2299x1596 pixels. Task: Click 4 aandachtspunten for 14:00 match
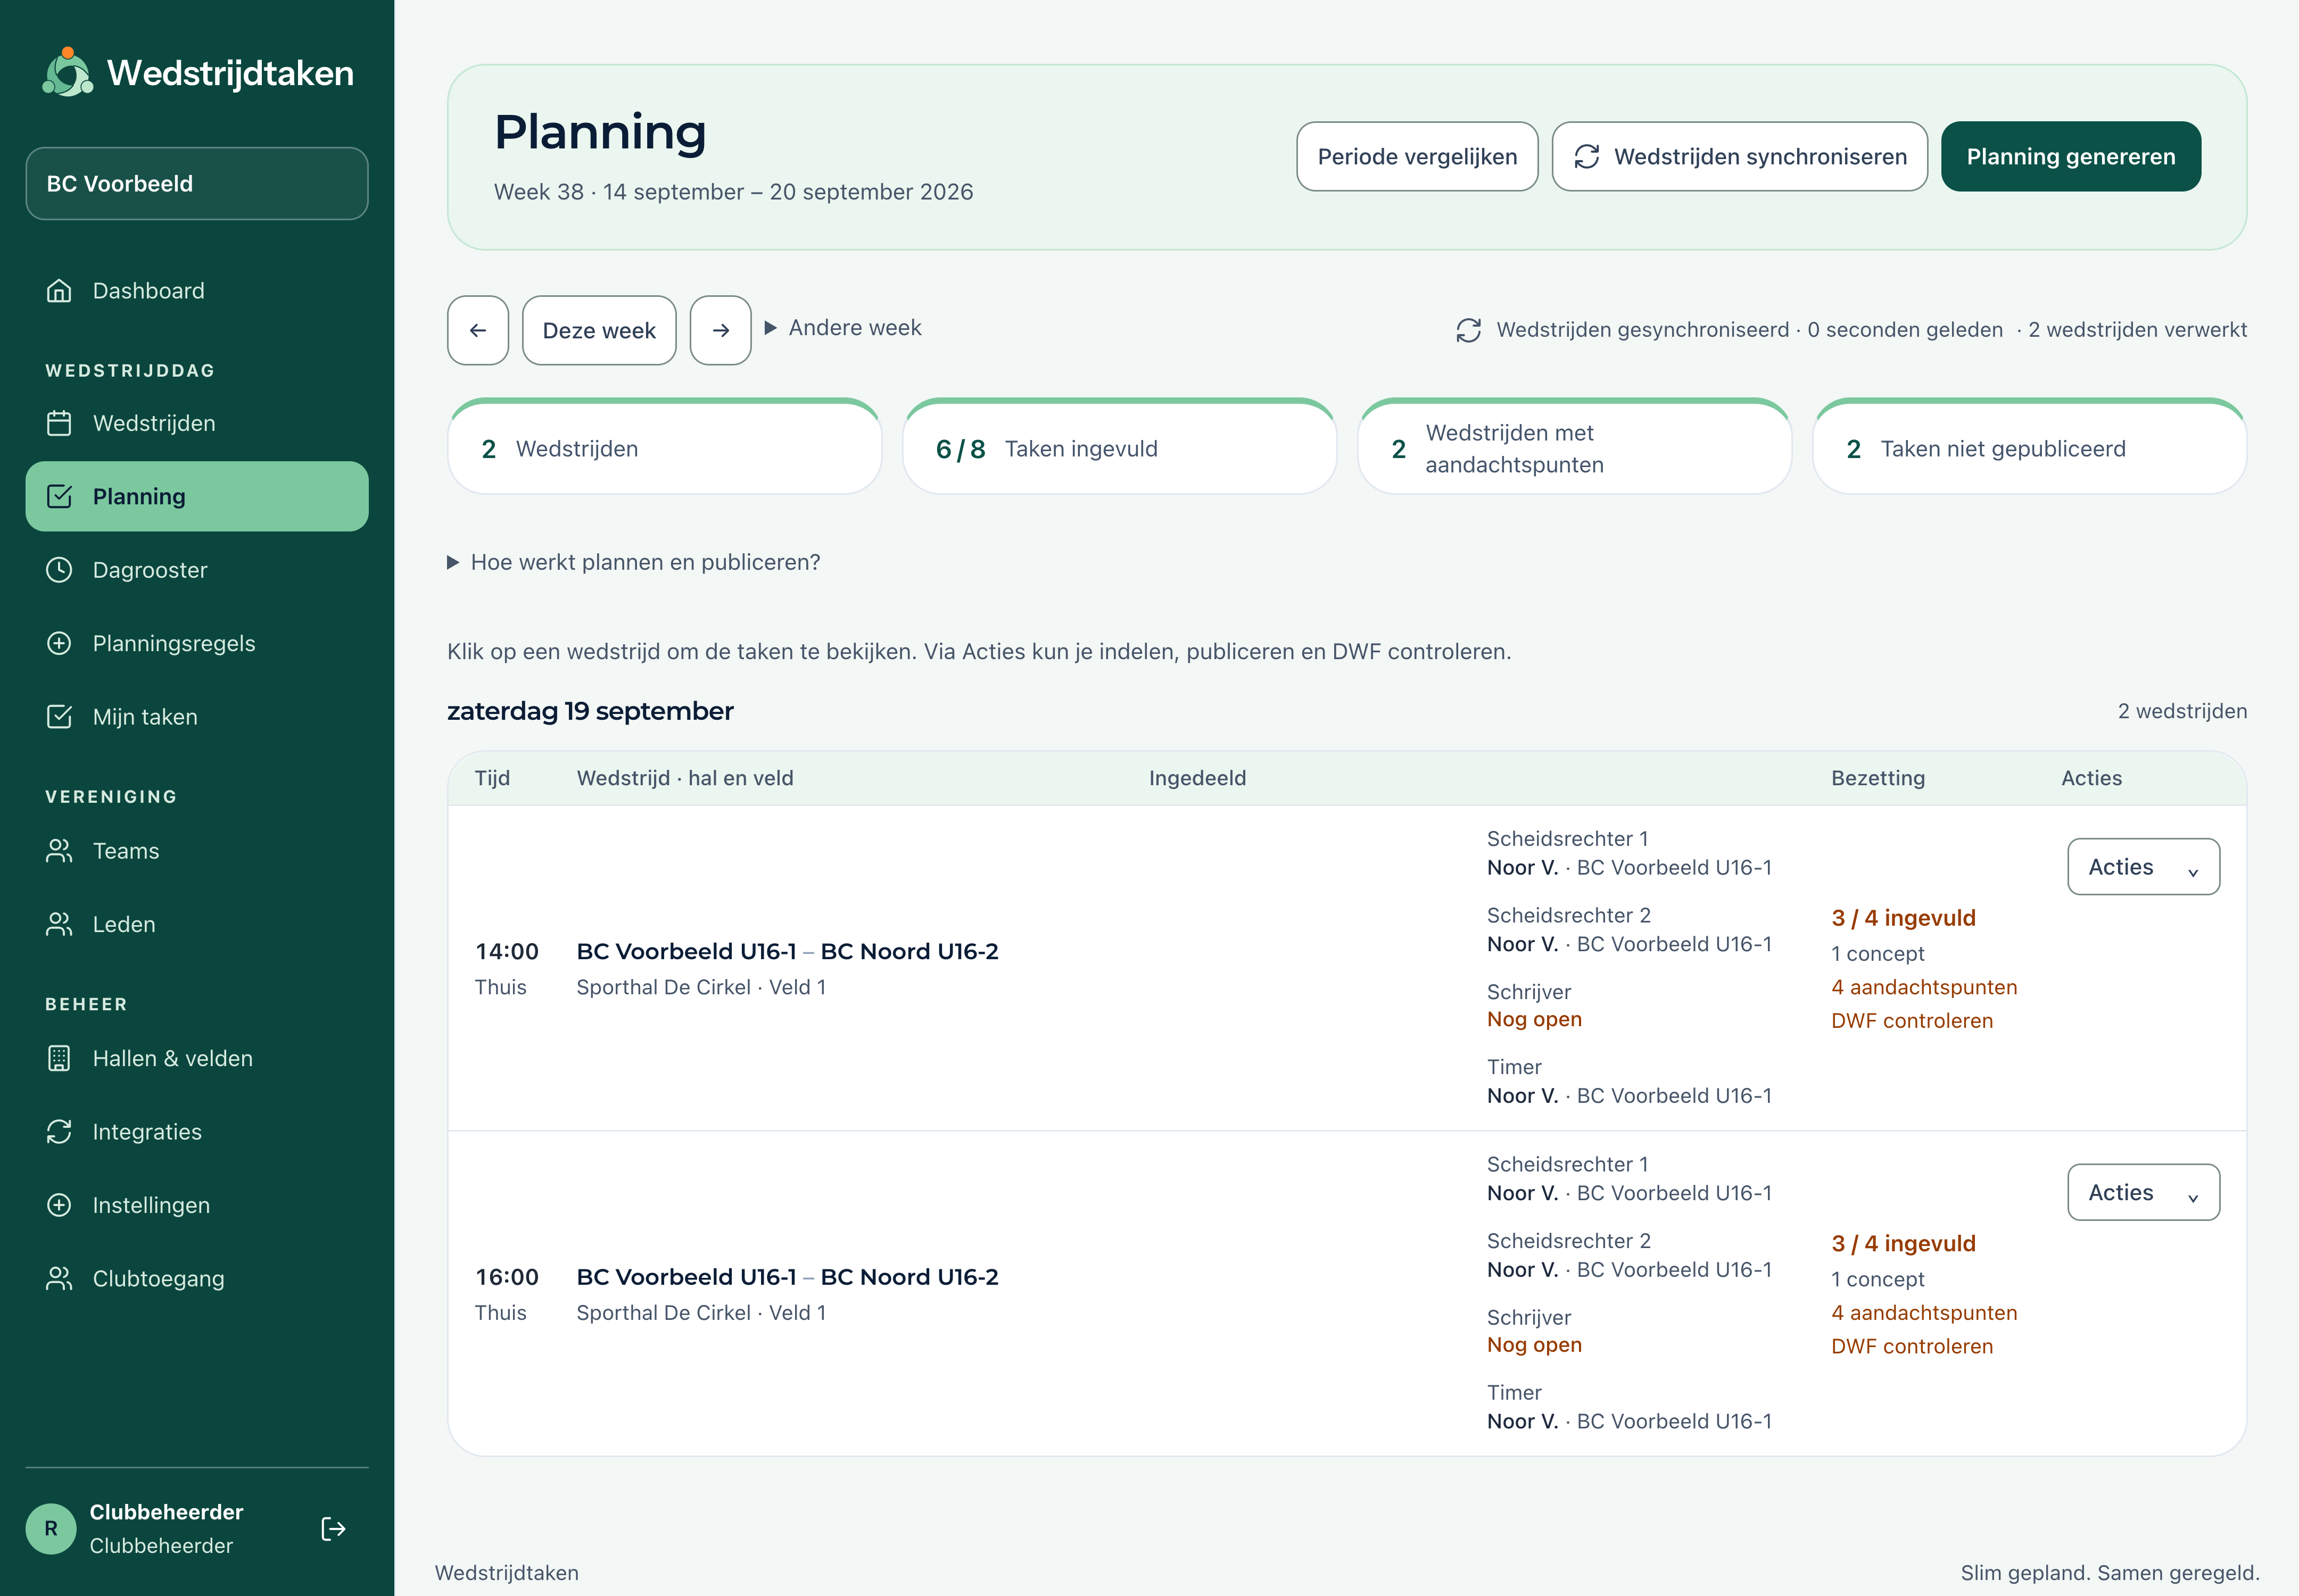(1924, 987)
